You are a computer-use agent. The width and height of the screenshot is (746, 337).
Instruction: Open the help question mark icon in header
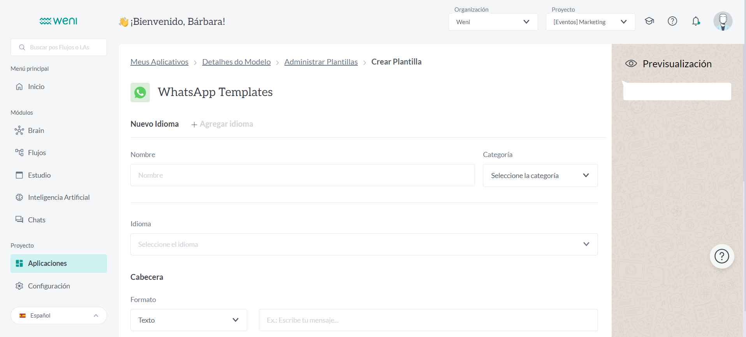point(672,21)
